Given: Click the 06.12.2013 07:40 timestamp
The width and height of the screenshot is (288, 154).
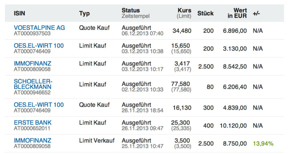Looking at the screenshot, I should pos(142,34).
